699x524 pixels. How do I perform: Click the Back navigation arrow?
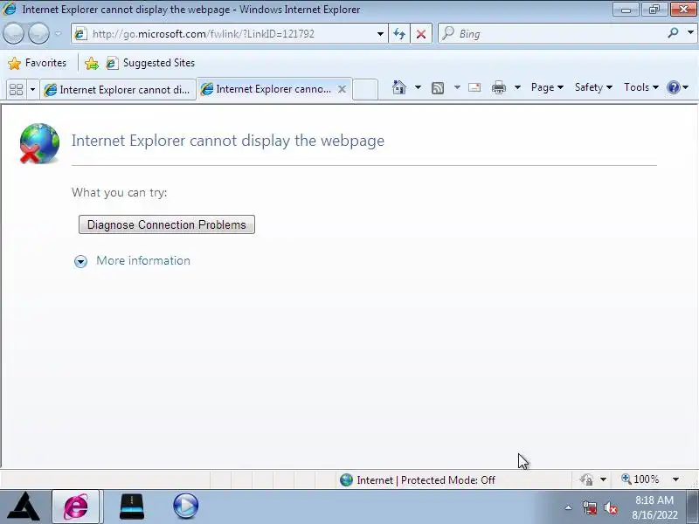pos(13,33)
